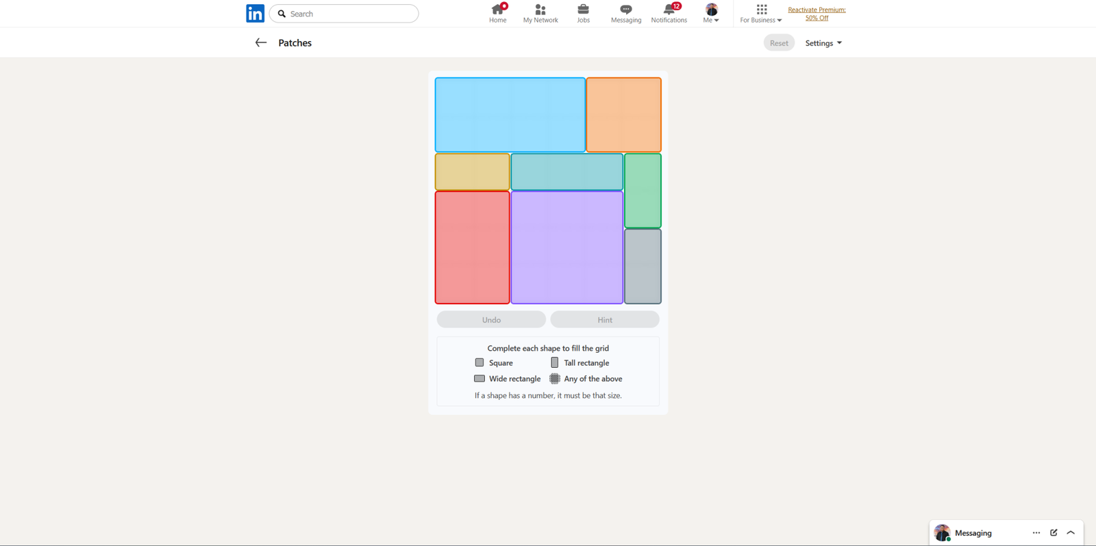
Task: View Notifications bell icon
Action: (x=669, y=10)
